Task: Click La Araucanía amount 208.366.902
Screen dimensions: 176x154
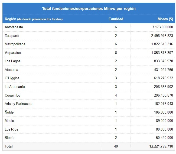Action: [164, 87]
